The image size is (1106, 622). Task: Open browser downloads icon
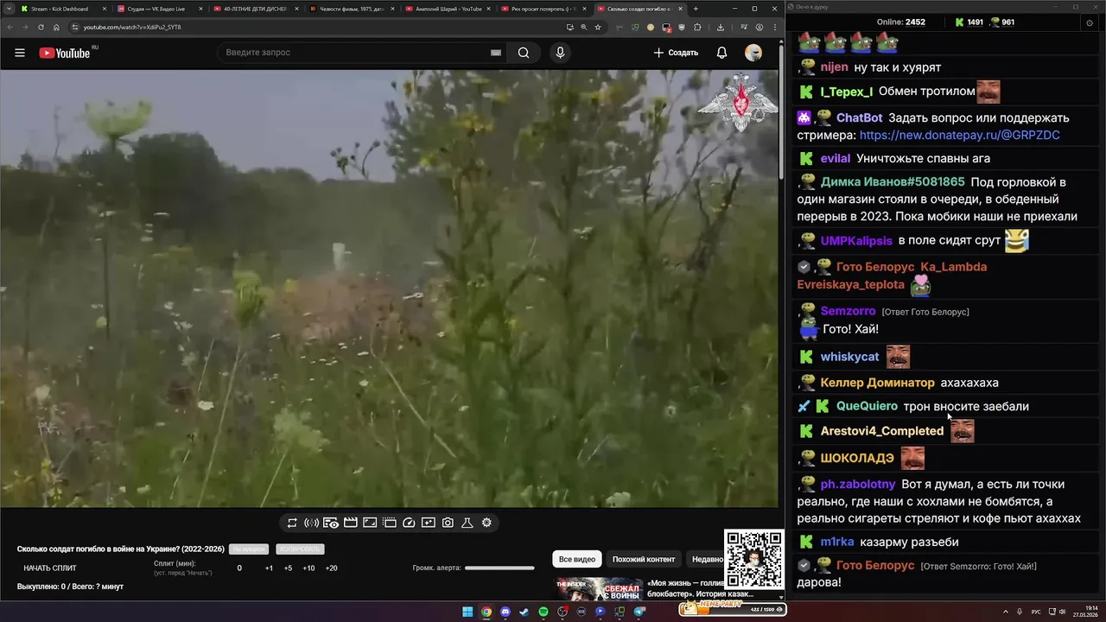pyautogui.click(x=721, y=27)
